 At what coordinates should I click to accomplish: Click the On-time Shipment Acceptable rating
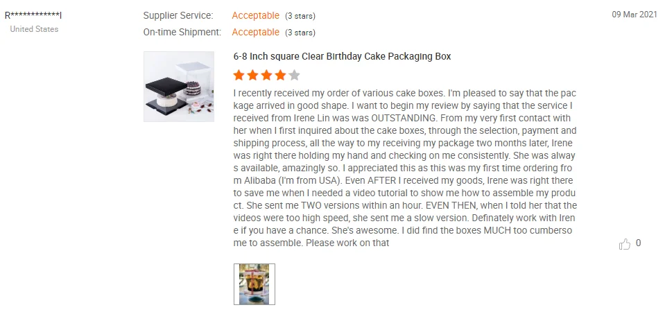pyautogui.click(x=255, y=32)
